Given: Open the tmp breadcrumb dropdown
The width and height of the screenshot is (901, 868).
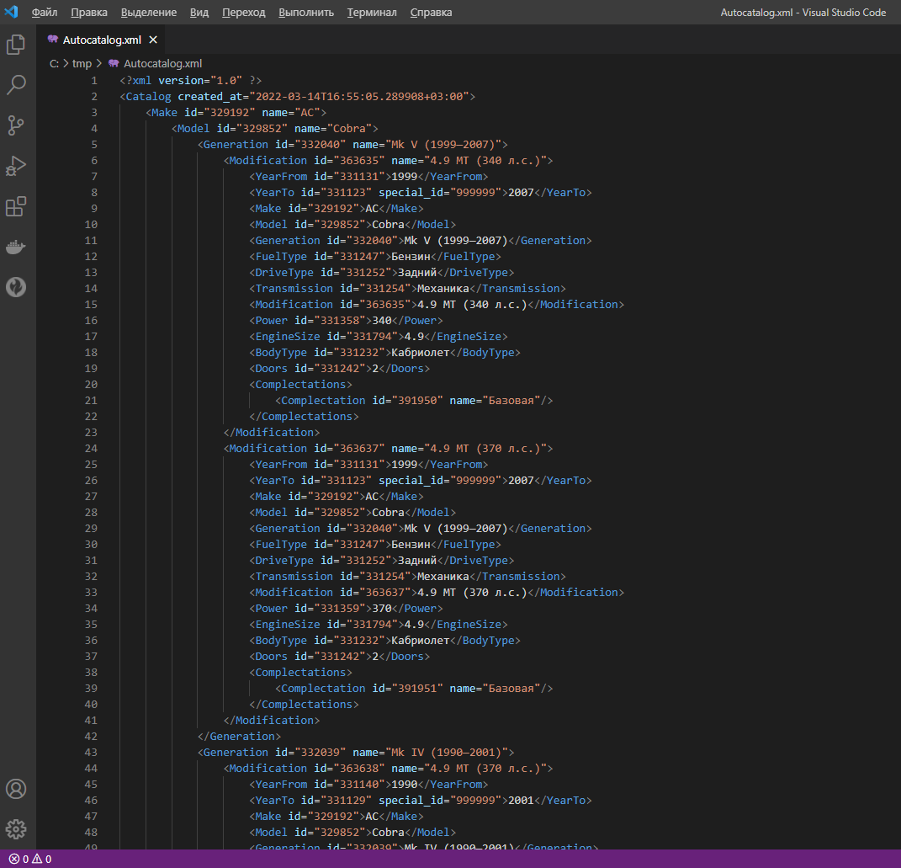Looking at the screenshot, I should click(82, 63).
